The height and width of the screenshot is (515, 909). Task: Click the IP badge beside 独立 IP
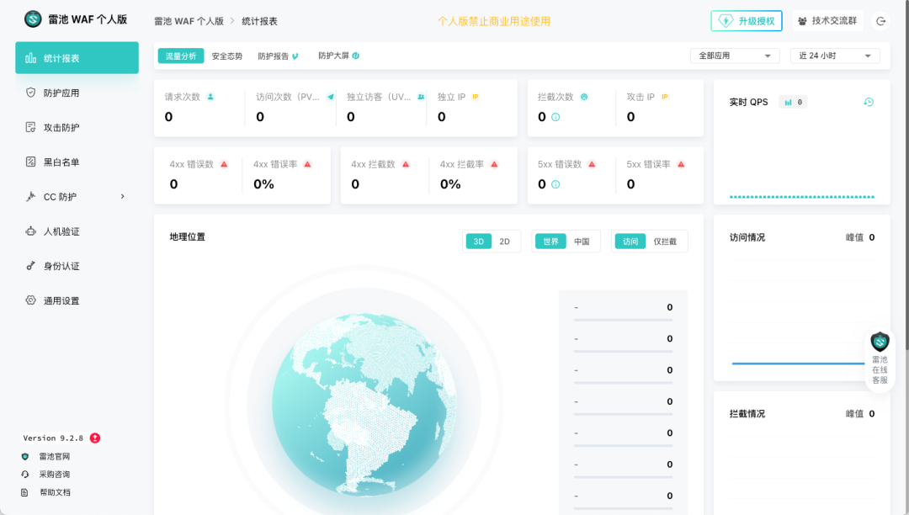[x=476, y=97]
